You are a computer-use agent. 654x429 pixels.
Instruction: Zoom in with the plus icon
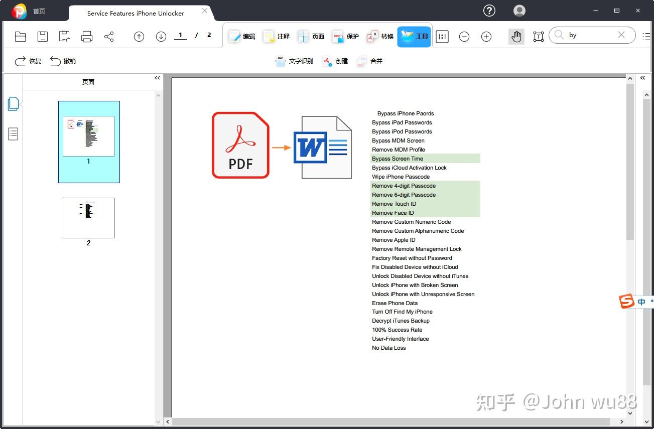click(x=486, y=36)
